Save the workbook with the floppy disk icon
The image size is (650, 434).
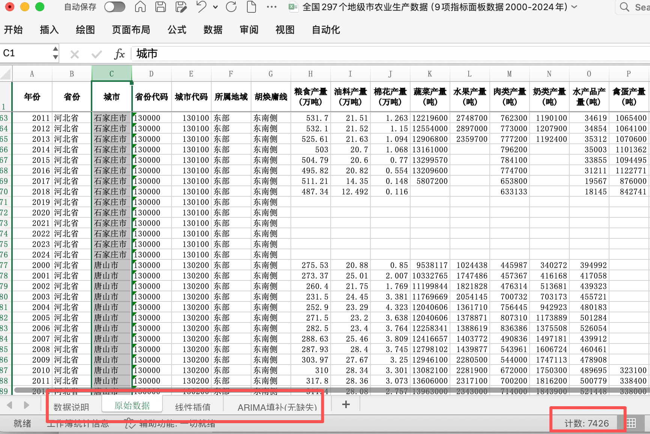tap(161, 7)
